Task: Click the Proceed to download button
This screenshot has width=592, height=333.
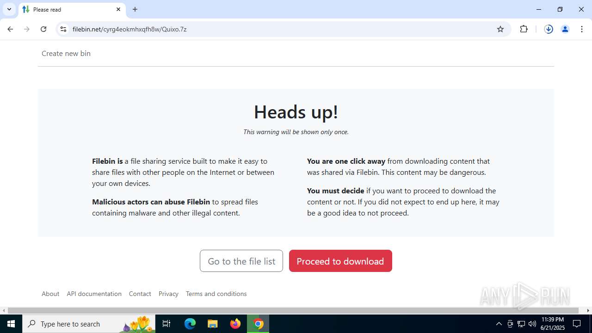Action: (340, 261)
